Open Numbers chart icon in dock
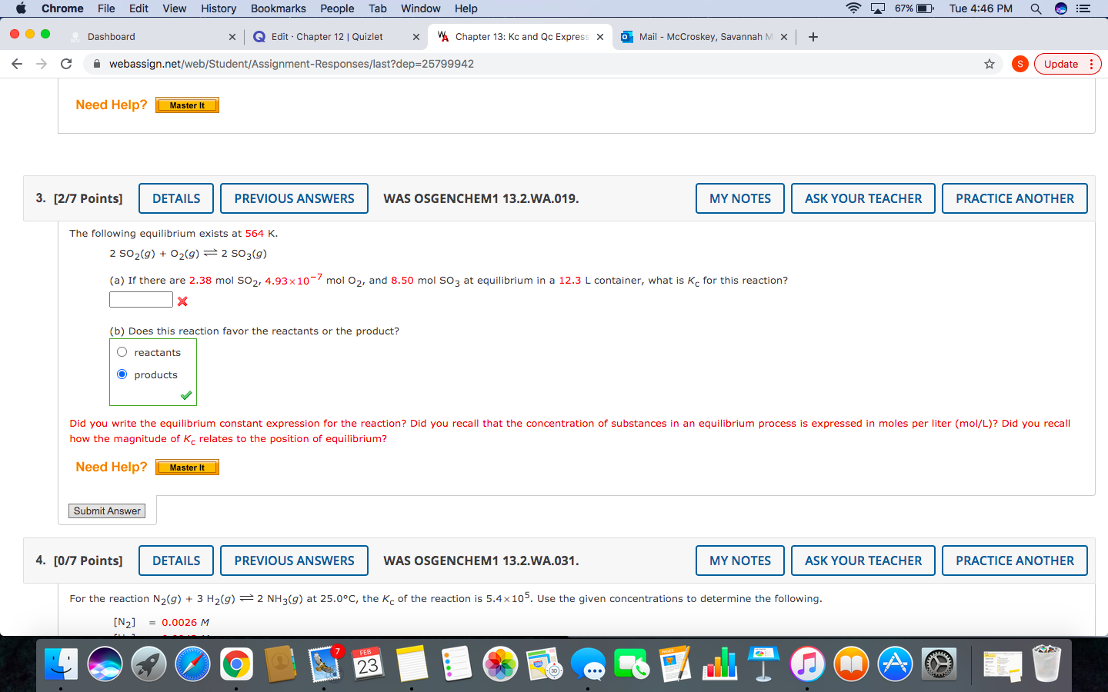Screen dimensions: 1108x692 click(x=719, y=664)
